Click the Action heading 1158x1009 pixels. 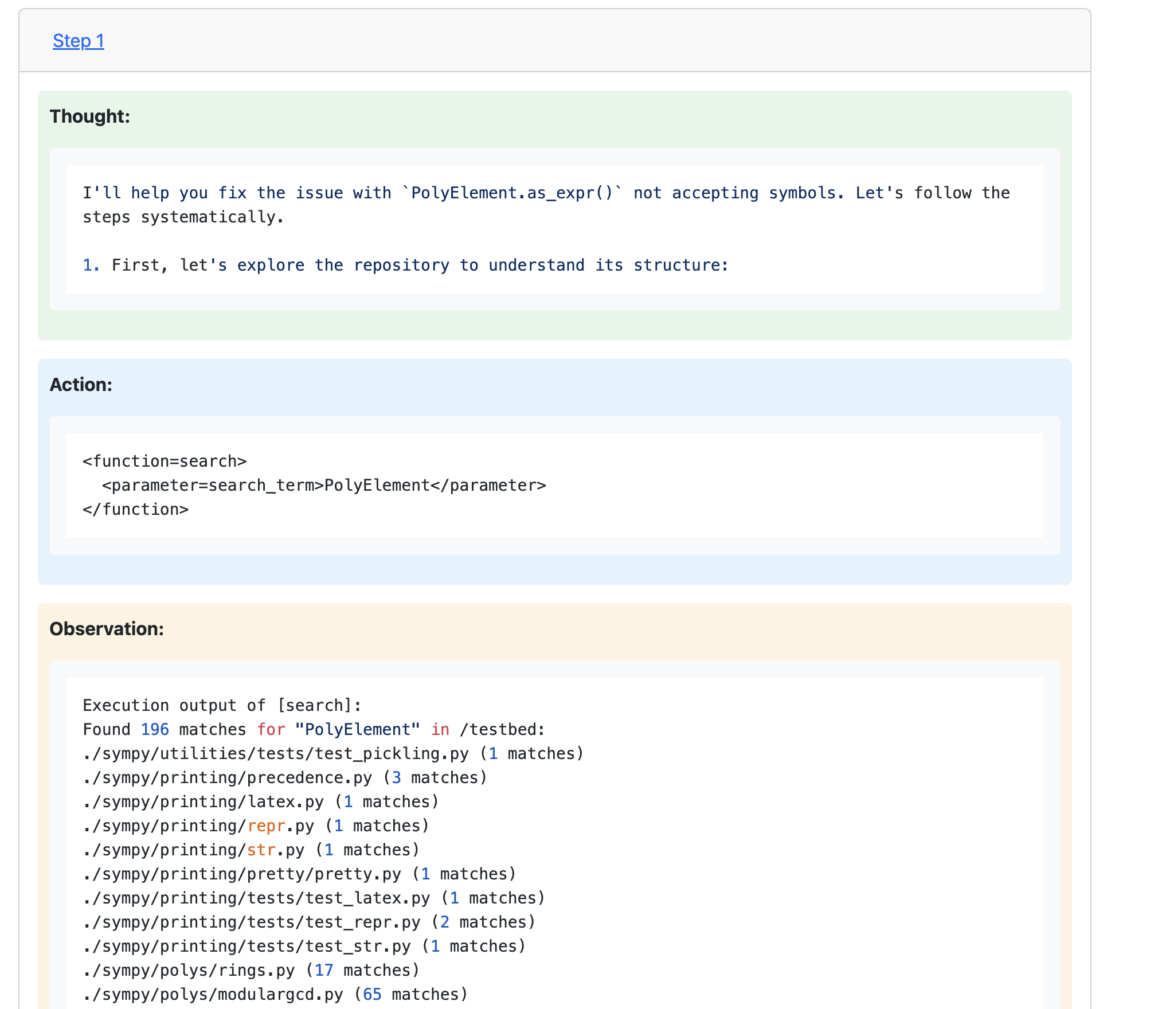pyautogui.click(x=81, y=385)
